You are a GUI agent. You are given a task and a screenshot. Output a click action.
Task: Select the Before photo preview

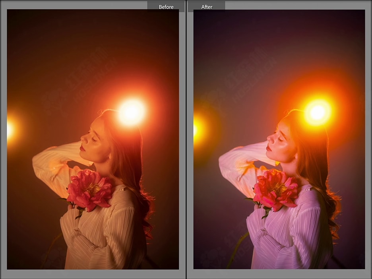tap(93, 139)
